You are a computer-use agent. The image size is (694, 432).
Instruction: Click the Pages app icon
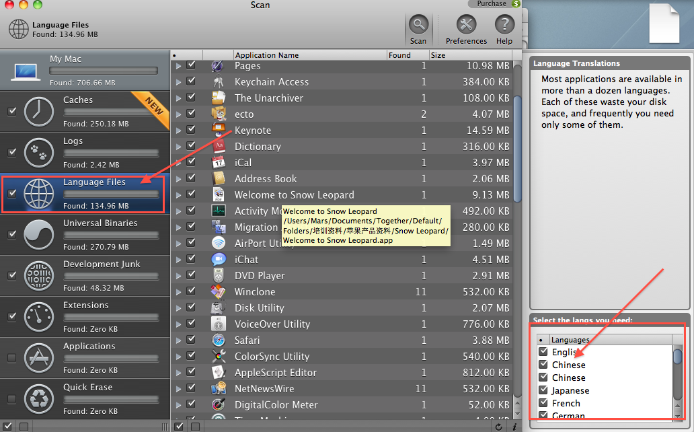pyautogui.click(x=218, y=66)
